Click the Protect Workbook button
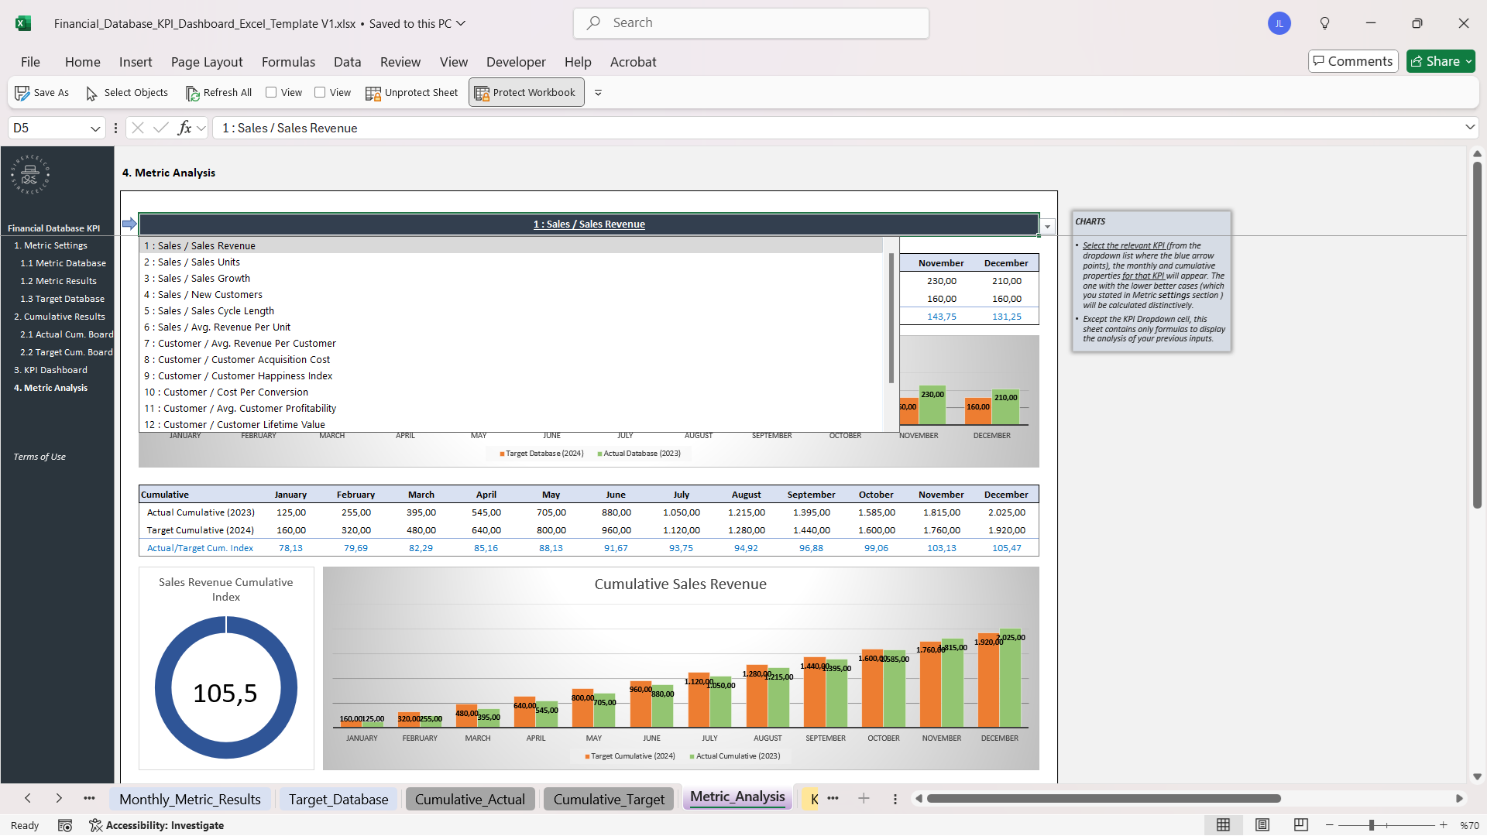The image size is (1487, 836). pyautogui.click(x=526, y=93)
